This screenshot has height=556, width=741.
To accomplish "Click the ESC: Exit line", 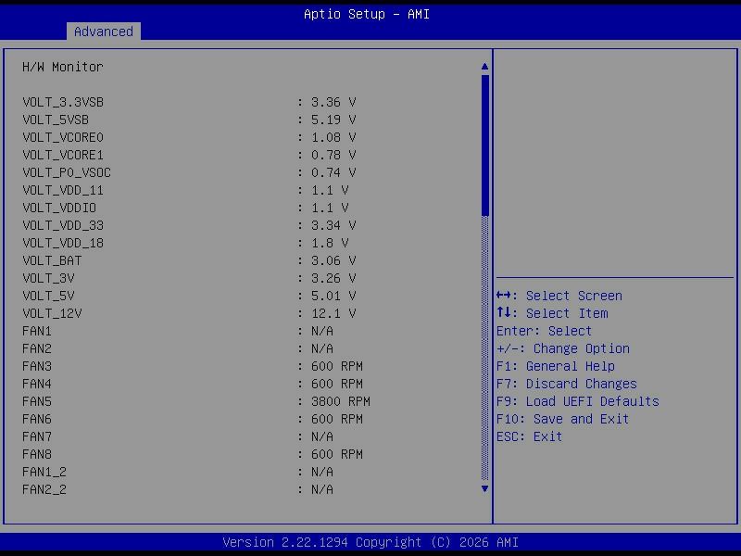I will (529, 436).
